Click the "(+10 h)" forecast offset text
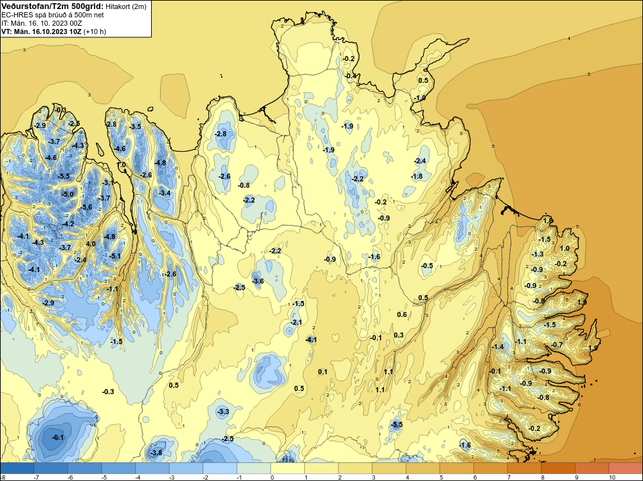Image resolution: width=643 pixels, height=481 pixels. pos(95,32)
